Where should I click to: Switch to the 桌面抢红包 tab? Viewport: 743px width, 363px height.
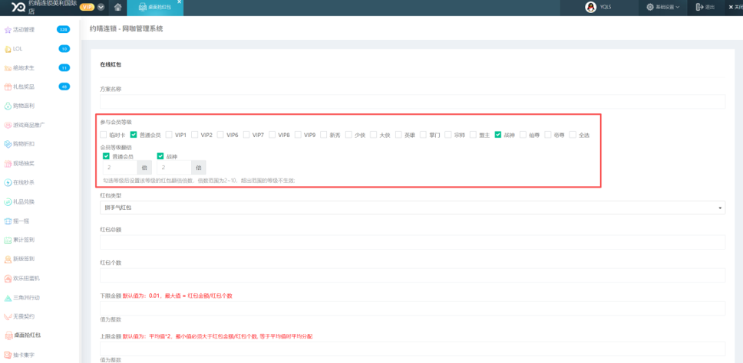point(155,8)
